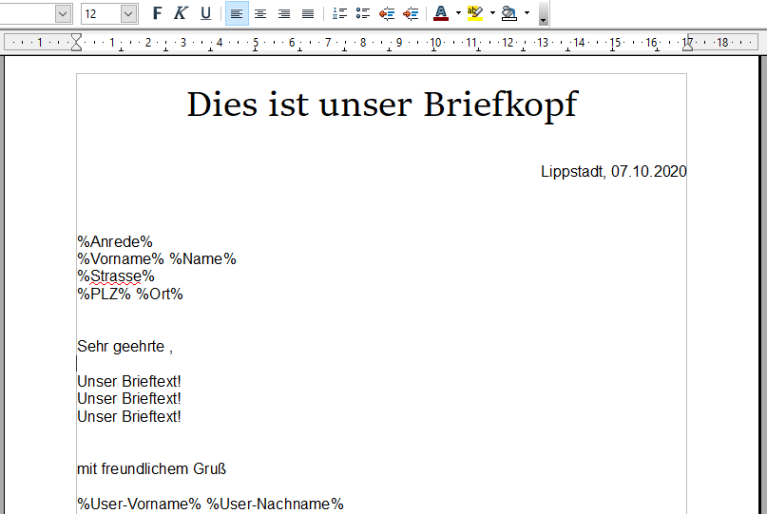Decrease paragraph indent
The width and height of the screenshot is (767, 514).
click(x=387, y=13)
